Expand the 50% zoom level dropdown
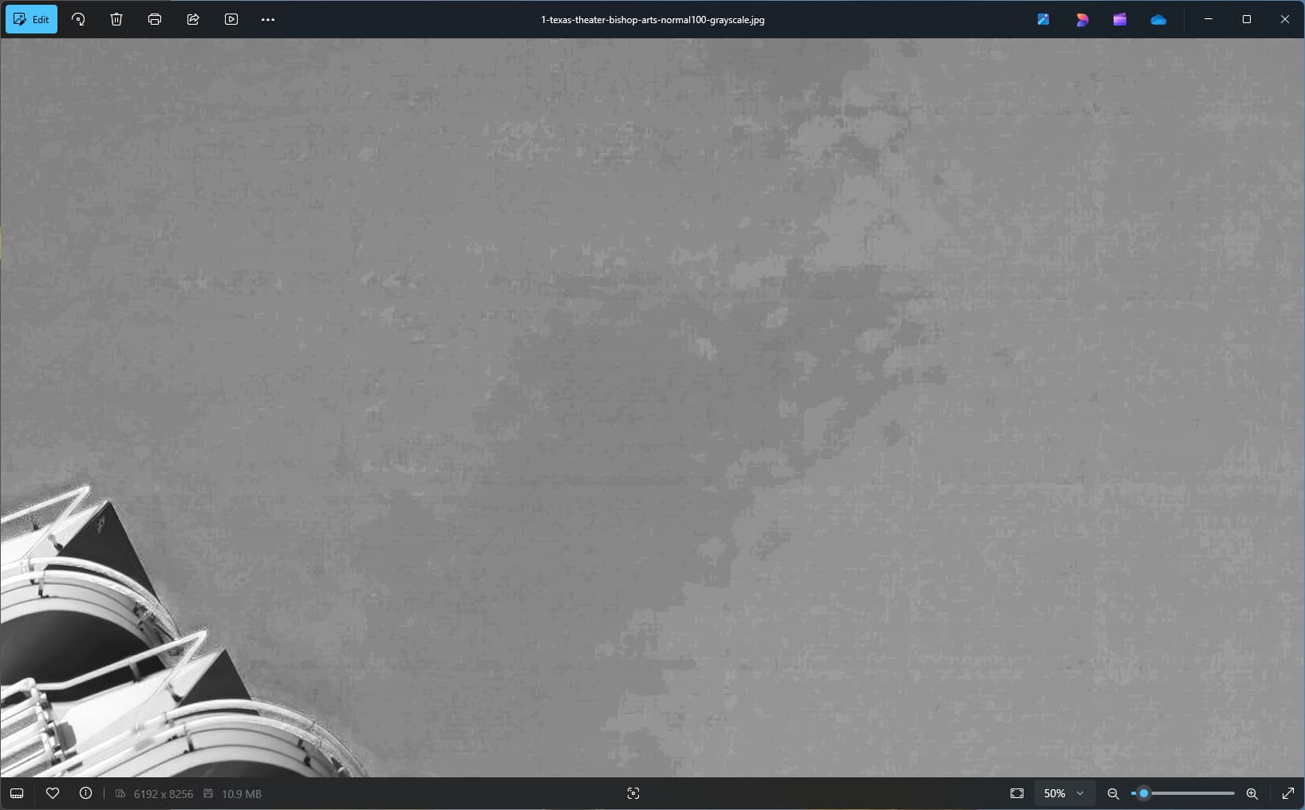Image resolution: width=1305 pixels, height=810 pixels. [1064, 793]
